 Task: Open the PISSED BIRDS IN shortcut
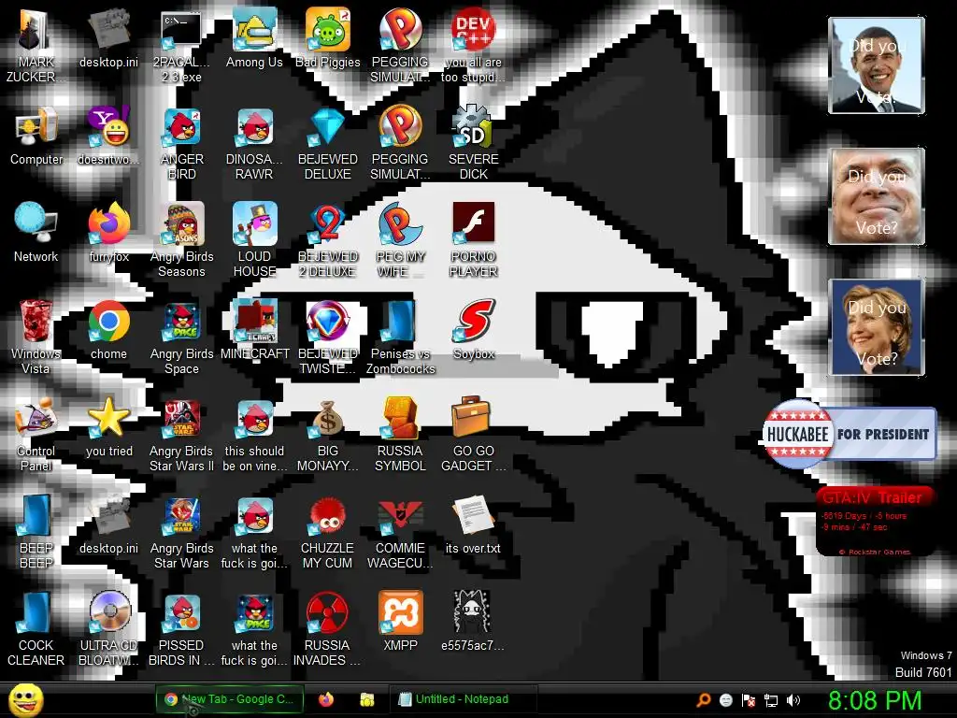[182, 629]
